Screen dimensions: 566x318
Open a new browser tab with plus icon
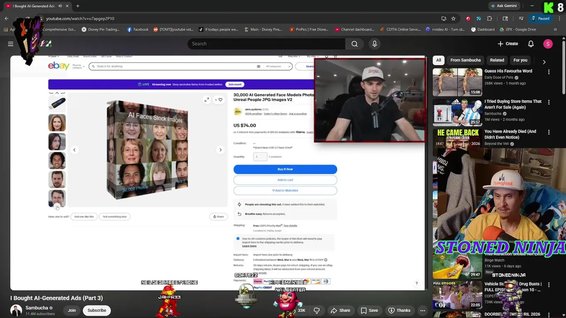tap(77, 6)
